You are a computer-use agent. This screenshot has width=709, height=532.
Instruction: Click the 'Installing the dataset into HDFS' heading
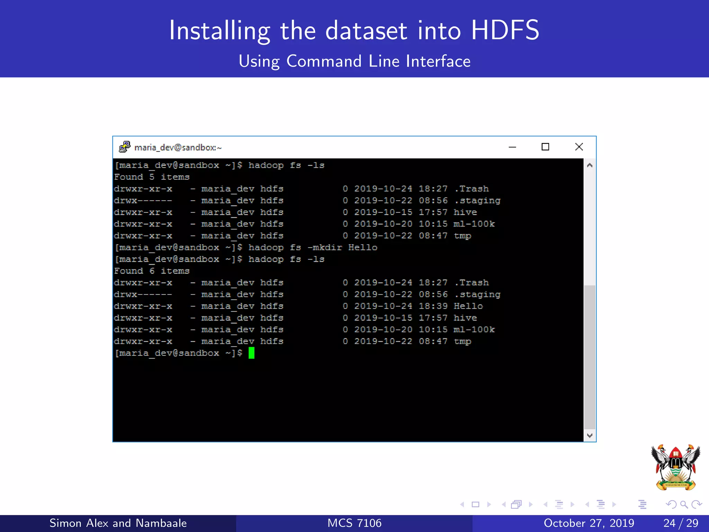[x=354, y=30]
